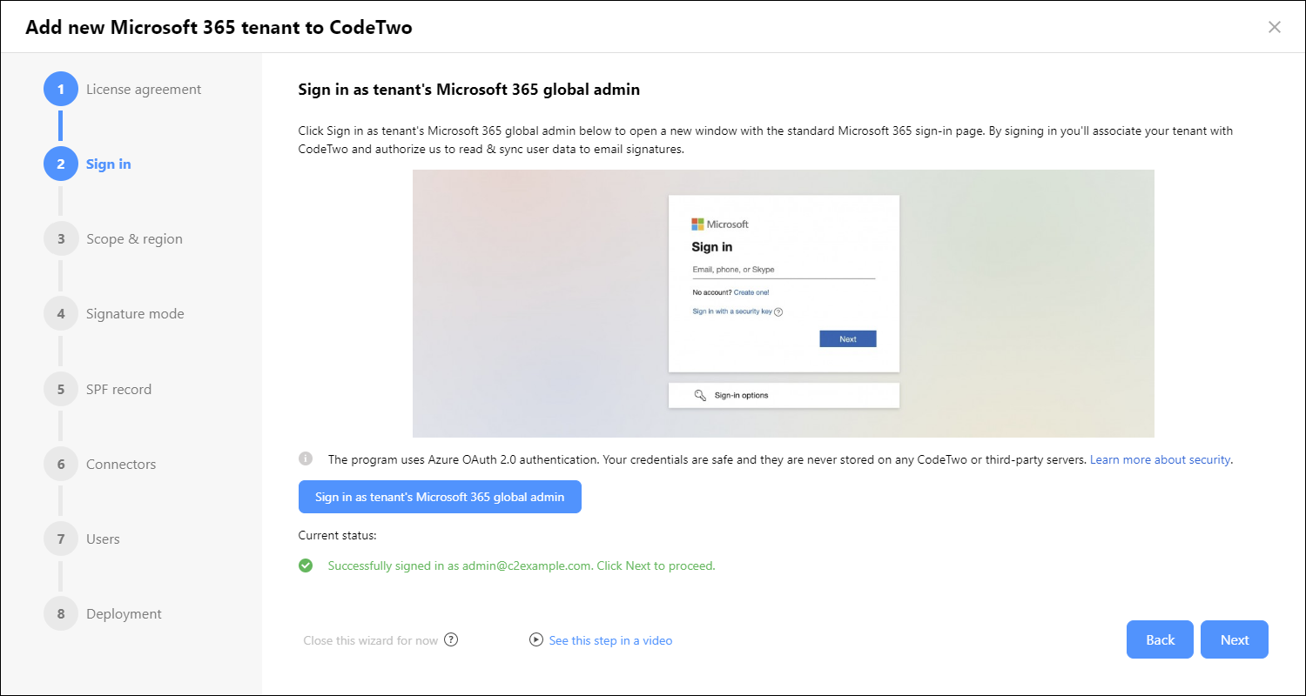This screenshot has width=1306, height=696.
Task: Select step 5 circle for SPF record
Action: tap(61, 389)
